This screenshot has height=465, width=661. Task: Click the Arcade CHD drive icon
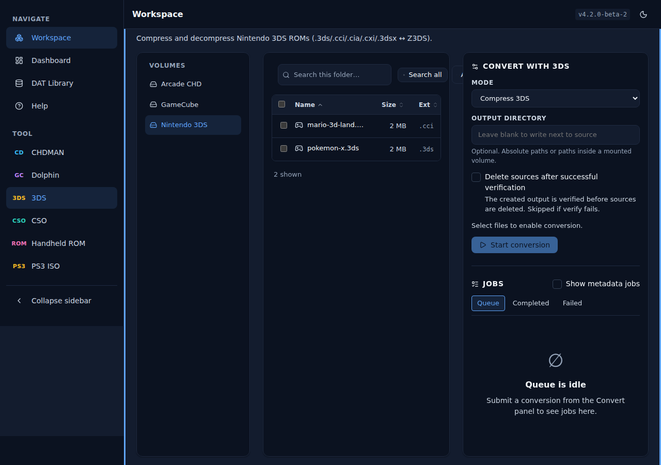coord(153,84)
